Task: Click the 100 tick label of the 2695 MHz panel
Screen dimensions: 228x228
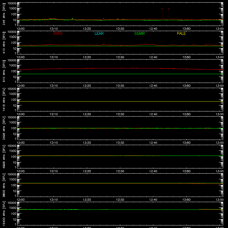Action: [14, 128]
